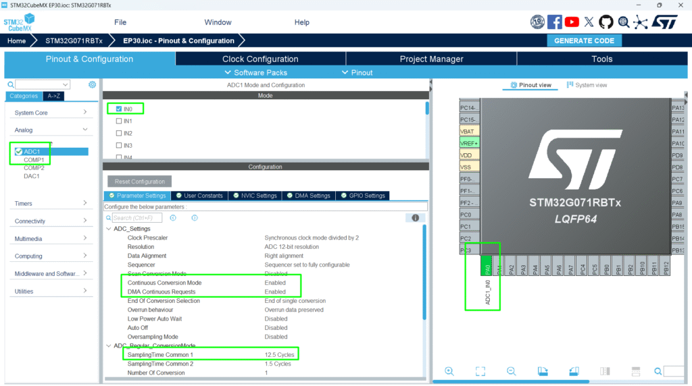692x386 pixels.
Task: Click the fit-to-screen pinout icon
Action: (x=480, y=371)
